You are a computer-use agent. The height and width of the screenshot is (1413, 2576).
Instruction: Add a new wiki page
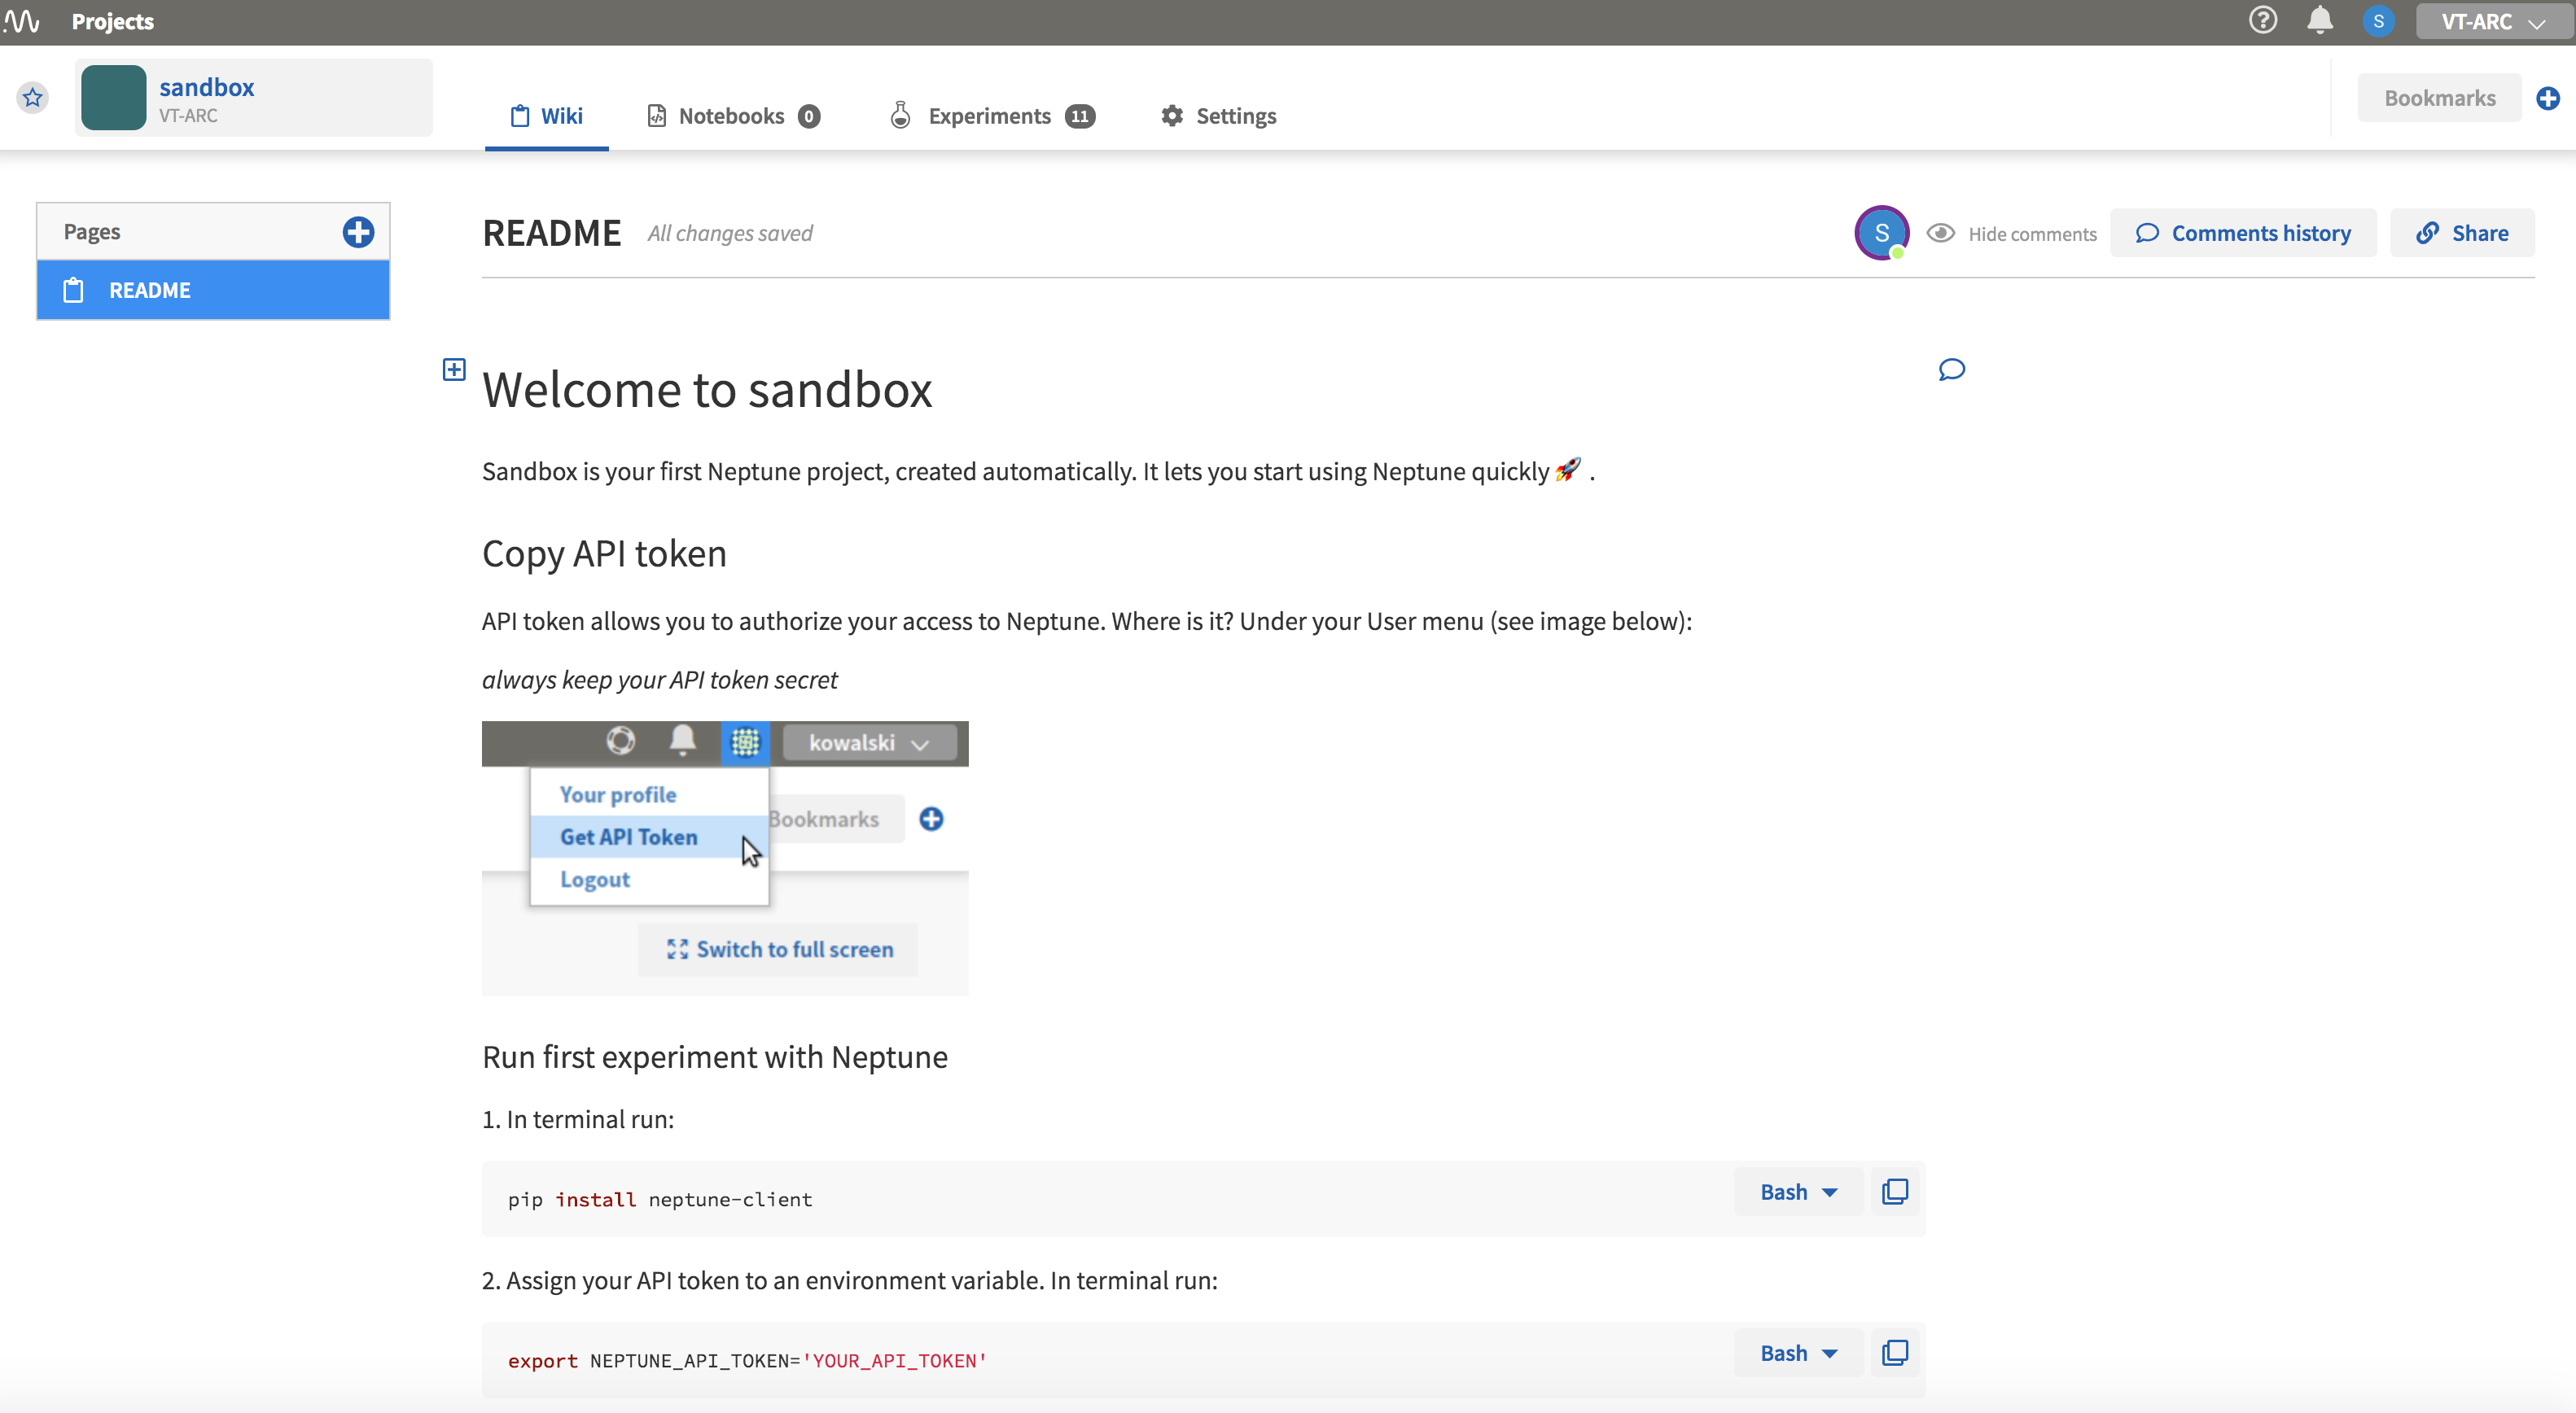(358, 232)
